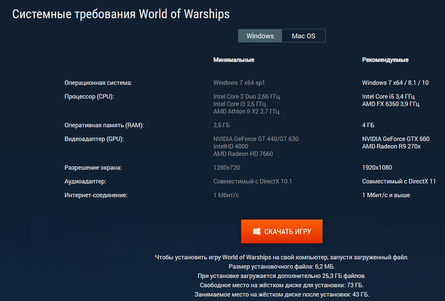Click Совместимый с DirectX 10.1 value

tap(253, 181)
